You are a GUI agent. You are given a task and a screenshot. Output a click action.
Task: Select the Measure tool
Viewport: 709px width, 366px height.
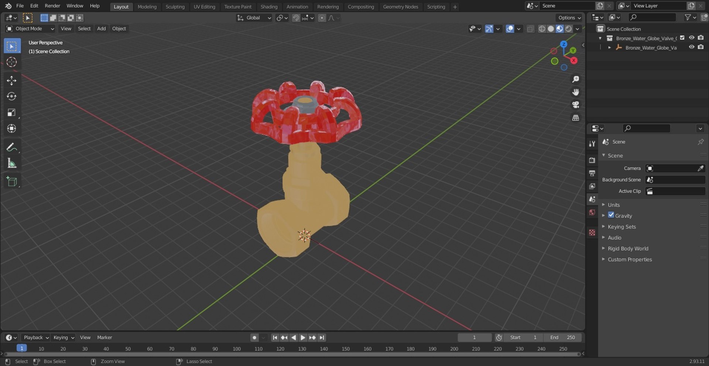(11, 163)
